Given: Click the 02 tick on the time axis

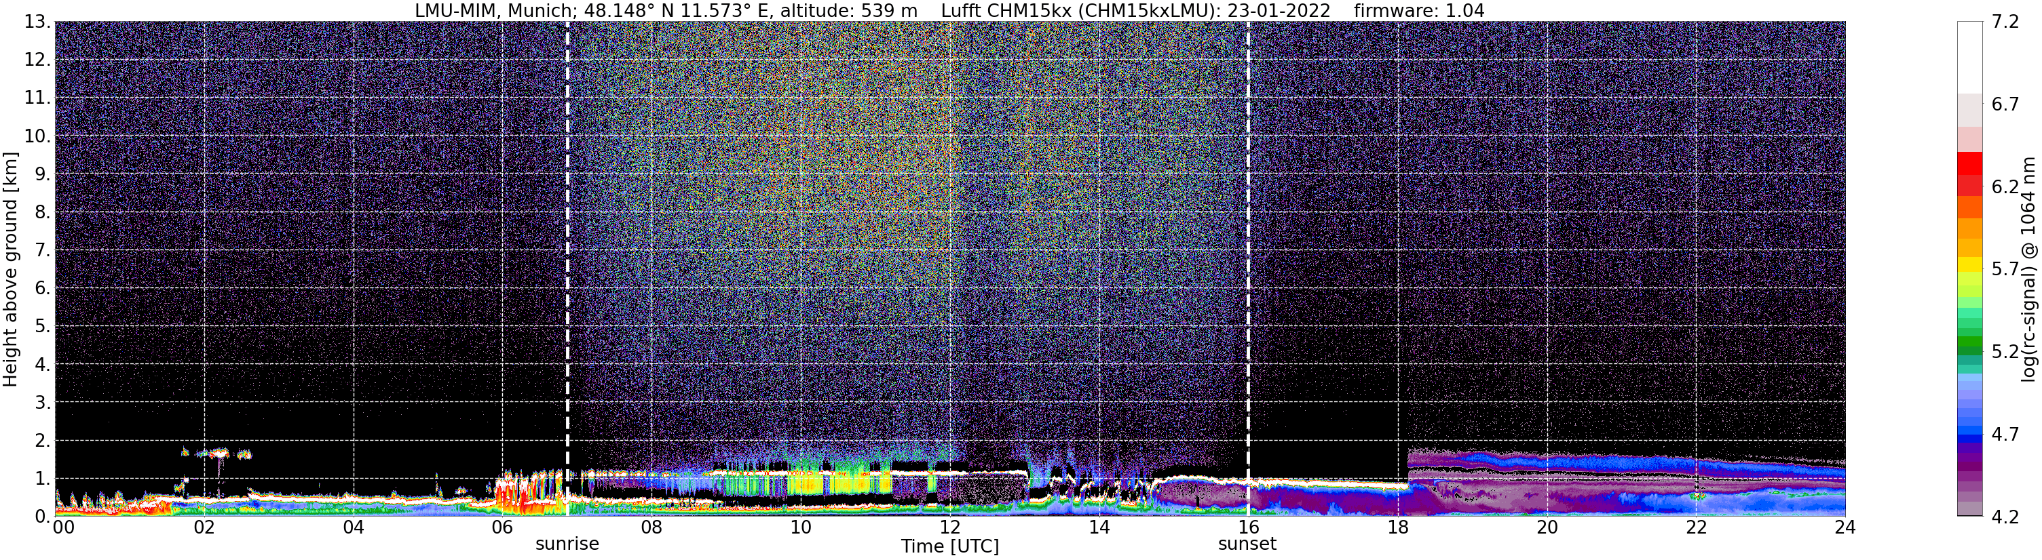Looking at the screenshot, I should tap(204, 527).
